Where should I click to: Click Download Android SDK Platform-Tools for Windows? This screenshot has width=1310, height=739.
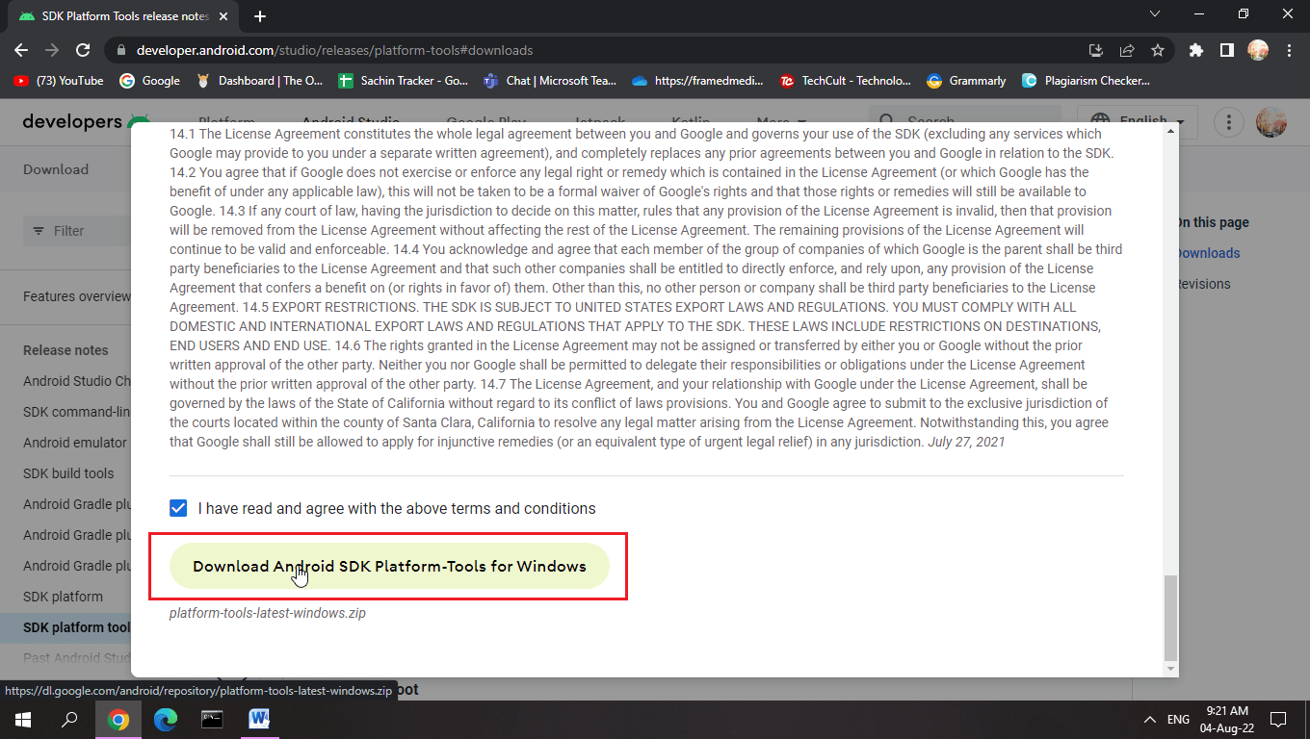coord(389,566)
